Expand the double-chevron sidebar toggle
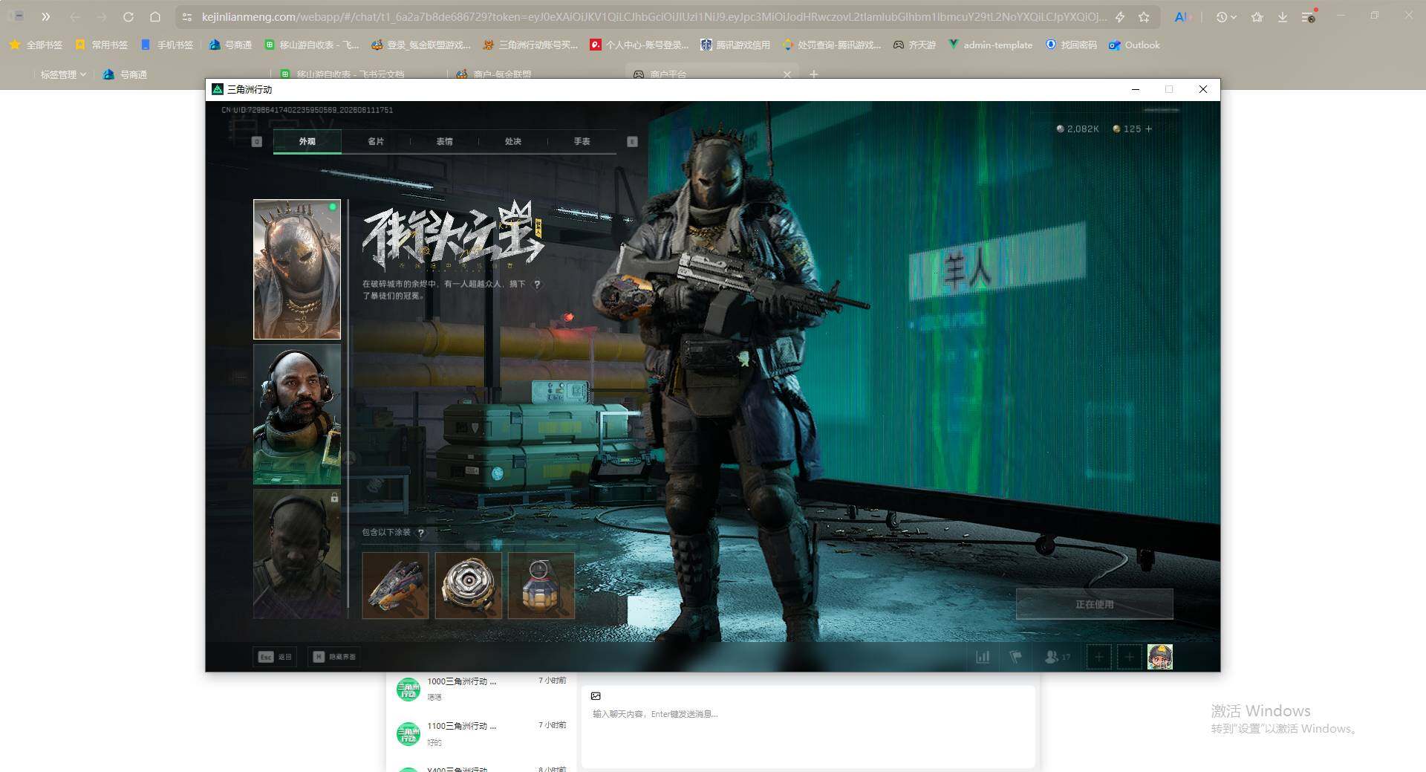The width and height of the screenshot is (1426, 772). click(46, 16)
